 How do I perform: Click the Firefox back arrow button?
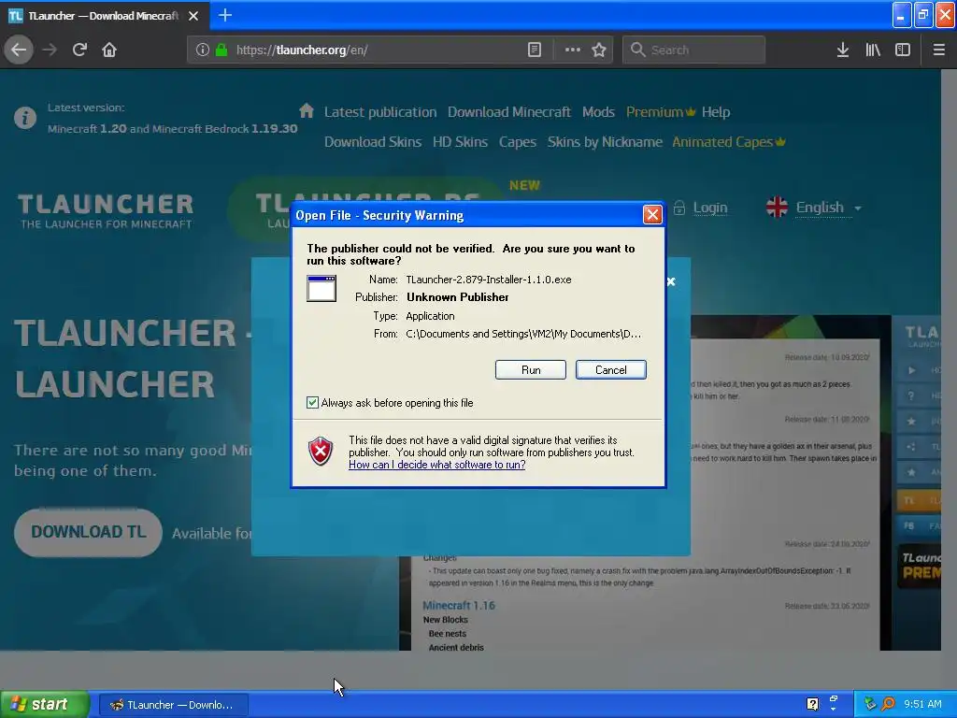19,50
